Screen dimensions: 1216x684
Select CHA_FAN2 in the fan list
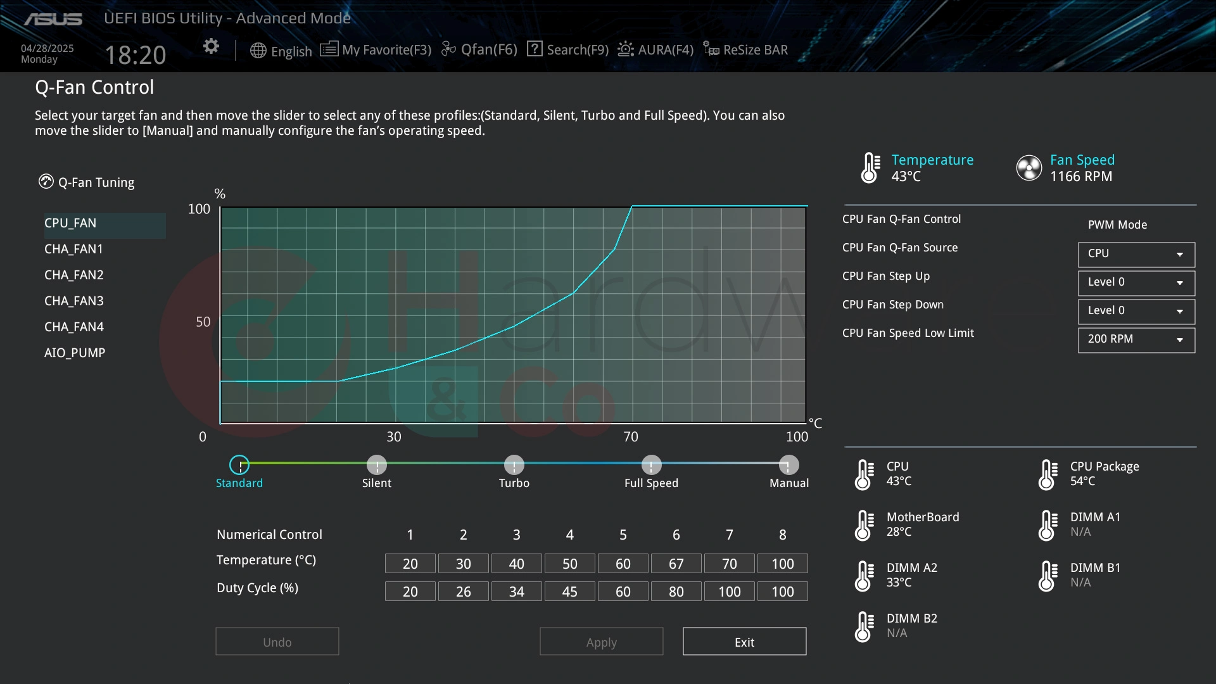(x=73, y=275)
